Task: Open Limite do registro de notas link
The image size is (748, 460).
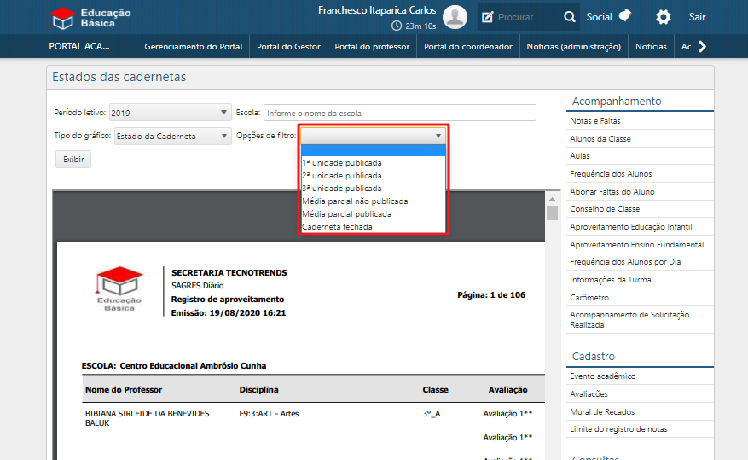Action: [618, 429]
